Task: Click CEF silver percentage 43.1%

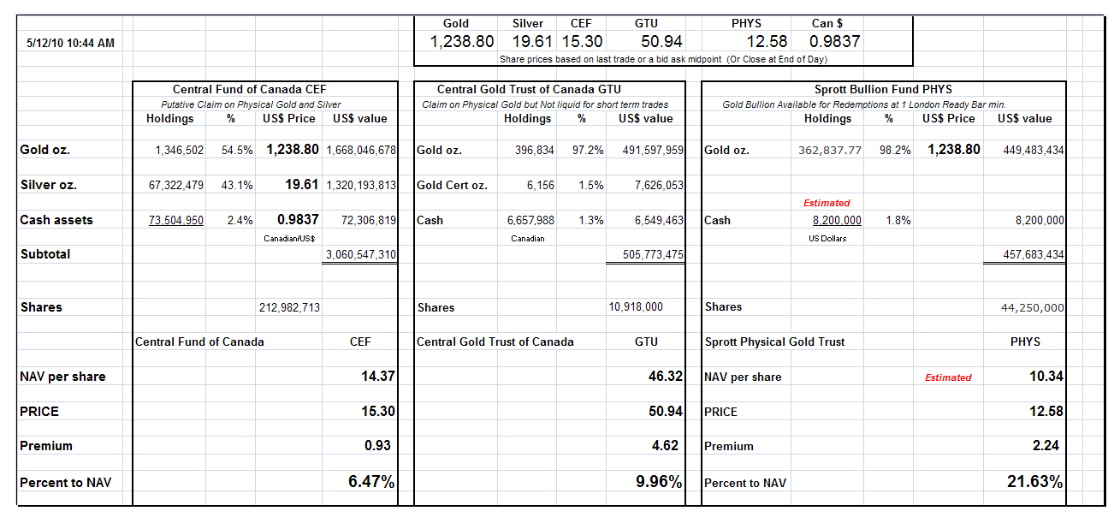Action: point(237,185)
